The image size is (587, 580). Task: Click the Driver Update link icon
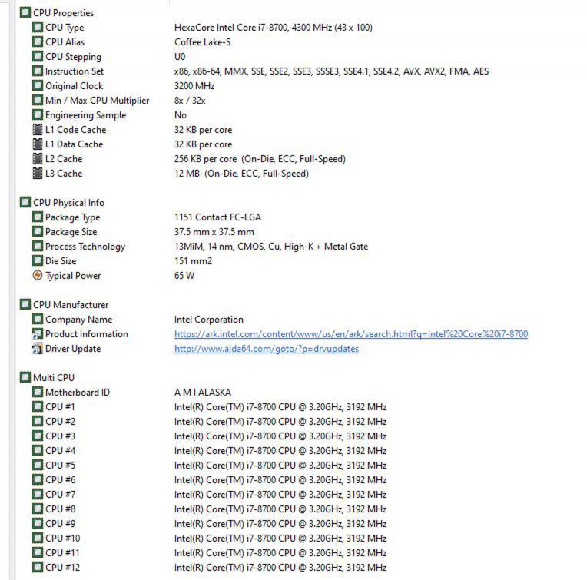(38, 348)
